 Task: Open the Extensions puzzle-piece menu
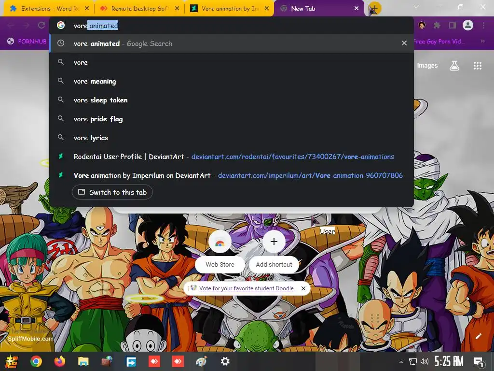(437, 25)
